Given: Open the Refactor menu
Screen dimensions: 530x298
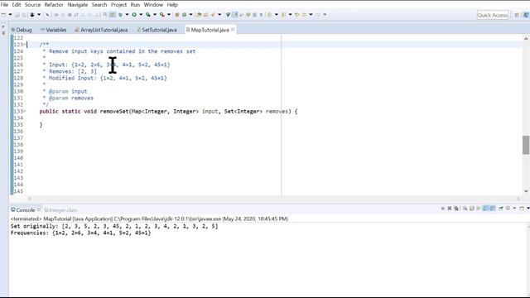Looking at the screenshot, I should [x=54, y=5].
